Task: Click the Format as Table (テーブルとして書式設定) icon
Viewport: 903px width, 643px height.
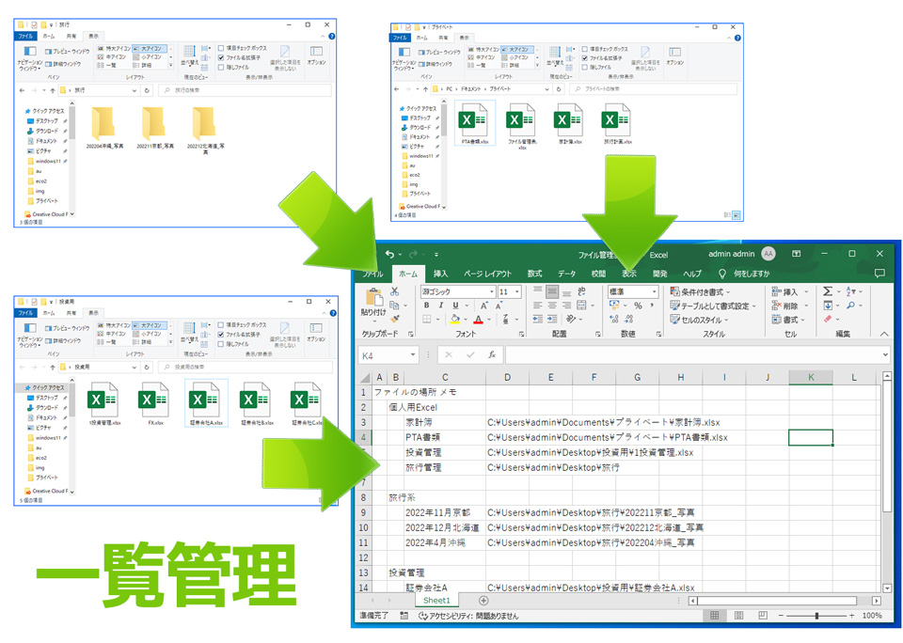Action: pos(702,305)
